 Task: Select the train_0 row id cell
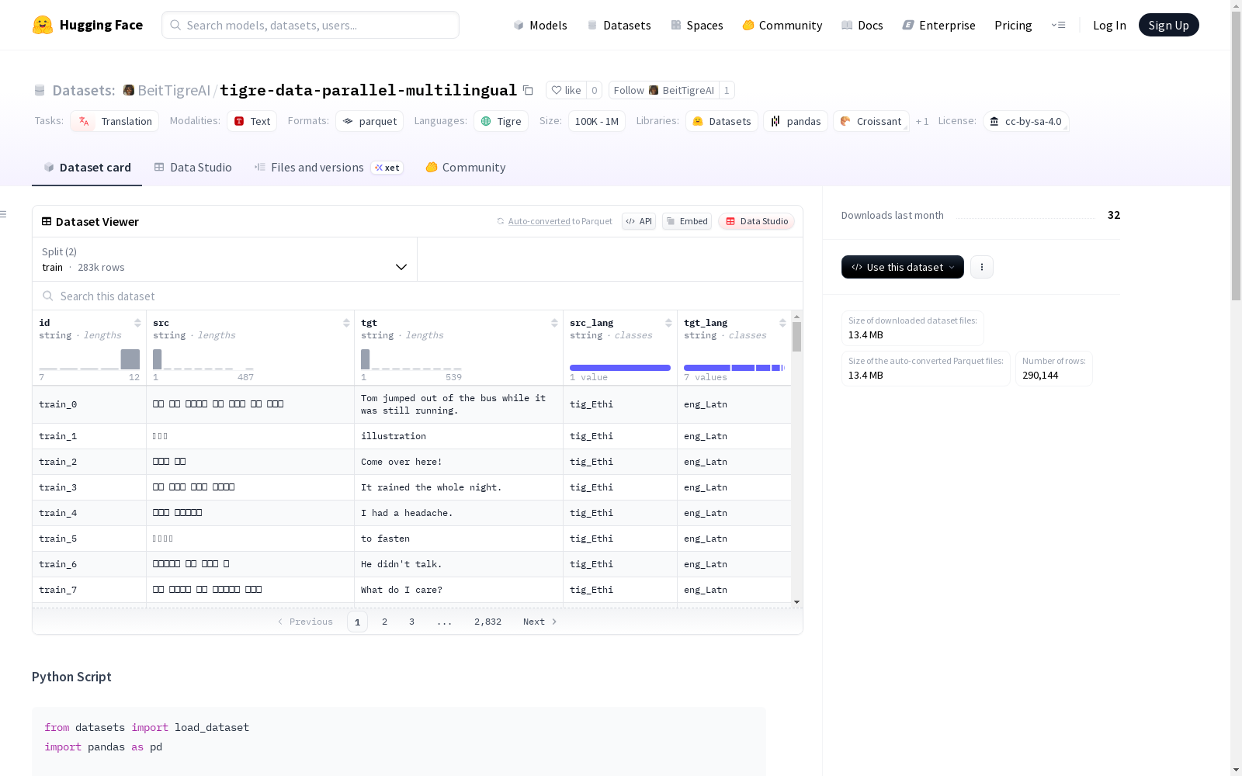point(89,404)
